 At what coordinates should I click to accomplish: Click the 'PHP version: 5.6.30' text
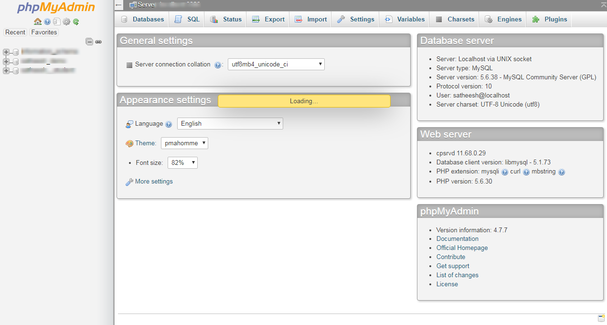pyautogui.click(x=464, y=182)
